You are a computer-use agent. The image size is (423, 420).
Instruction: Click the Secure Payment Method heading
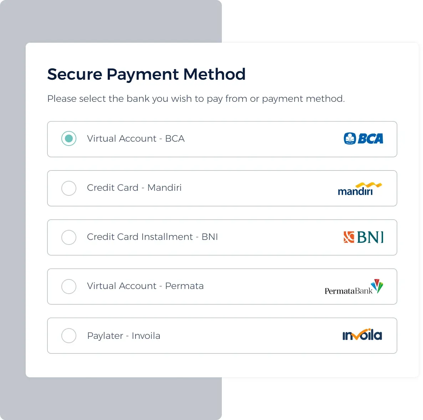coord(146,74)
